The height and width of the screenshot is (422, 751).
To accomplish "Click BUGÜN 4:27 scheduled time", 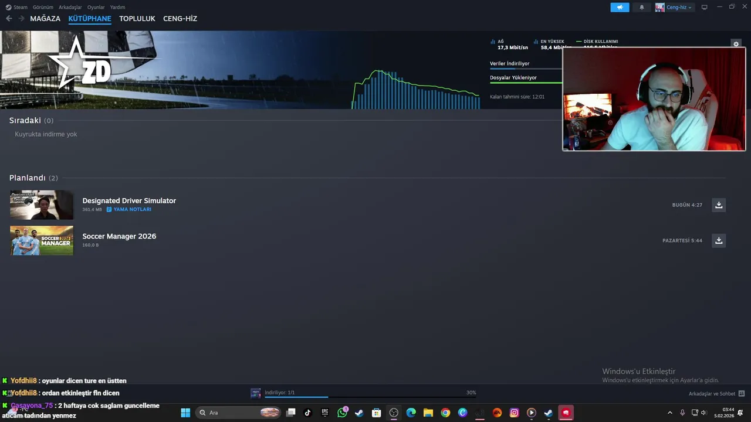I will (687, 205).
